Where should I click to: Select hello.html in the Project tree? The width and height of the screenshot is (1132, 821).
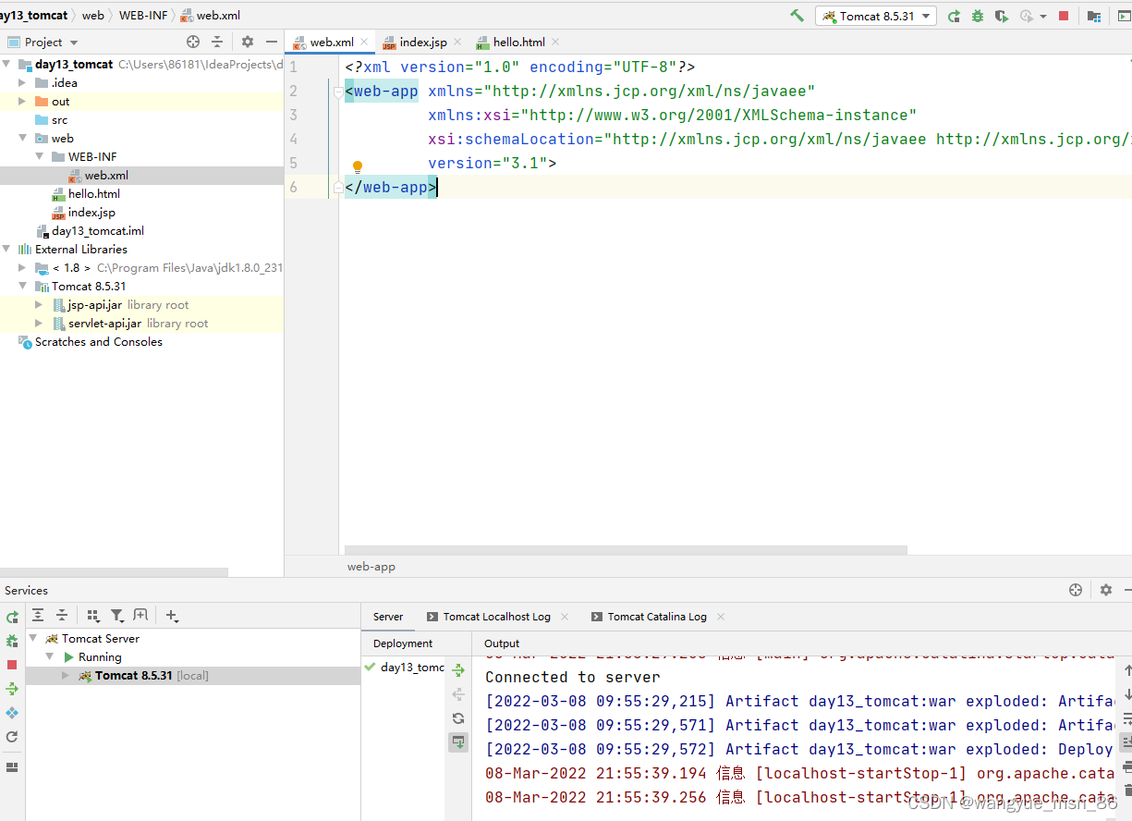[x=94, y=194]
